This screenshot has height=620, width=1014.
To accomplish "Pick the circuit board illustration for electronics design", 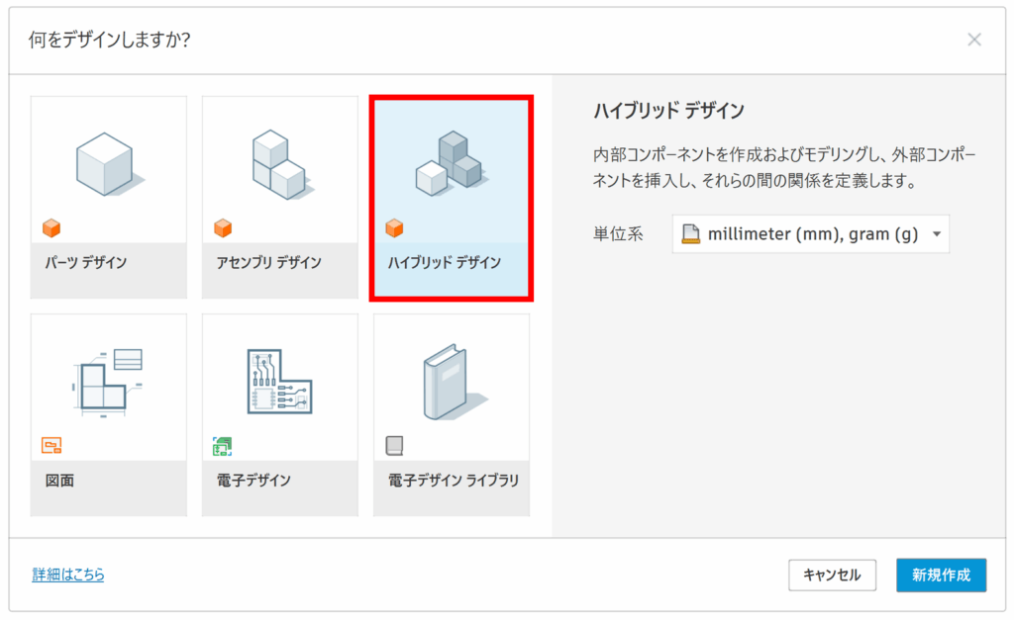I will [279, 382].
